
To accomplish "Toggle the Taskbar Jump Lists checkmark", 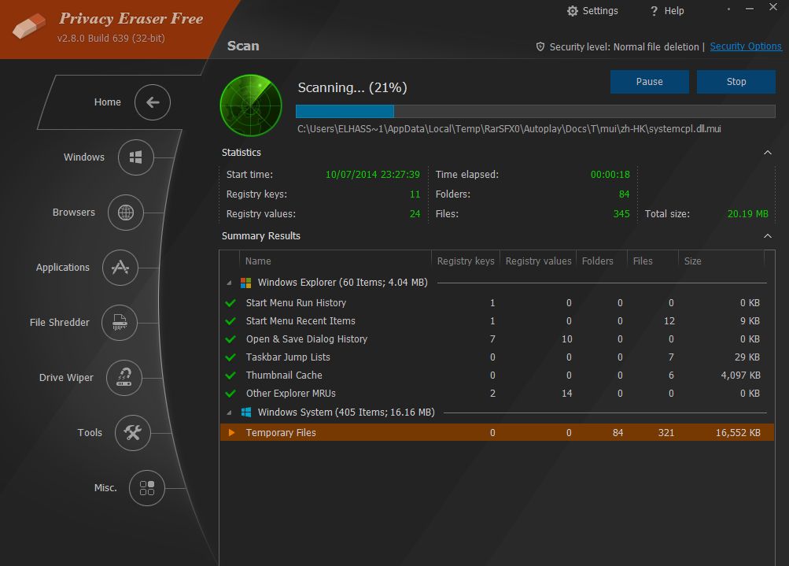I will (231, 357).
